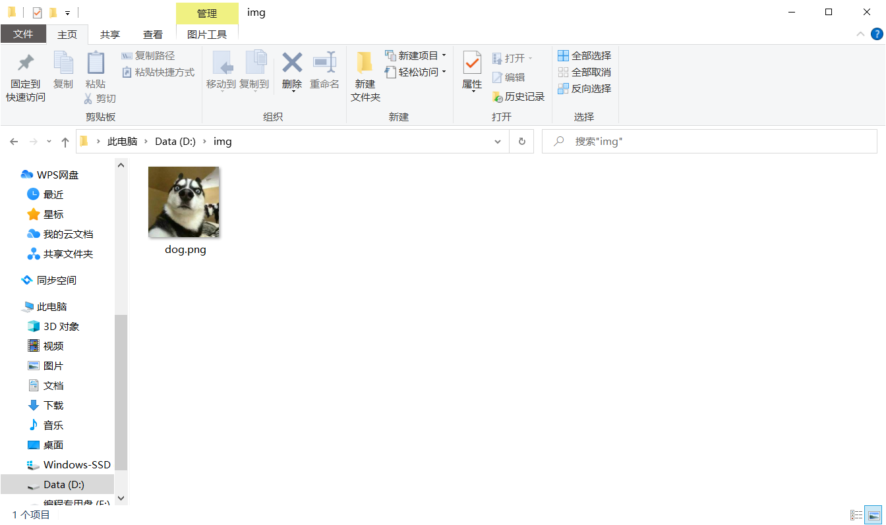Open the 打开 dropdown in the ribbon
Viewport: 886px width, 525px height.
point(512,59)
